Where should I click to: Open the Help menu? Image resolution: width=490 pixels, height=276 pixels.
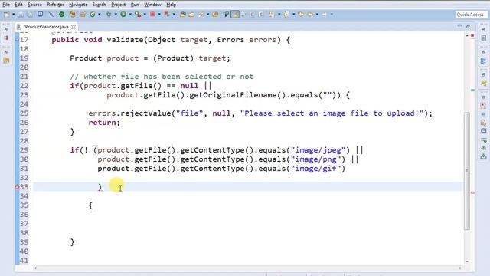(x=171, y=5)
